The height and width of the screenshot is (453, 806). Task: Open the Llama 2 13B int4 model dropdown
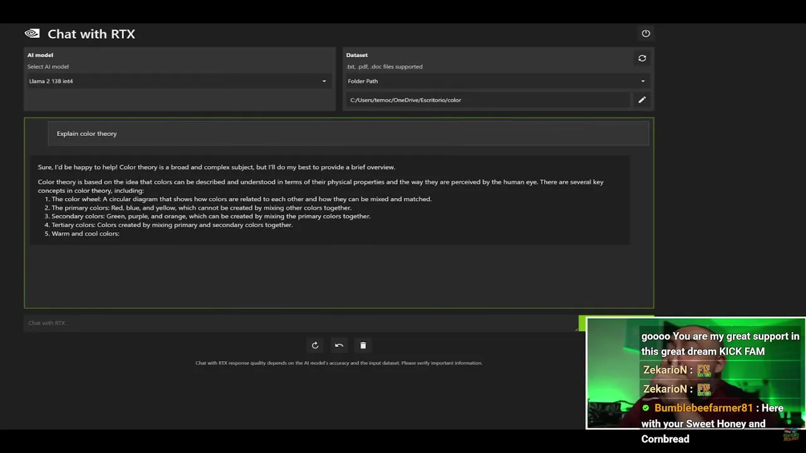(x=179, y=81)
